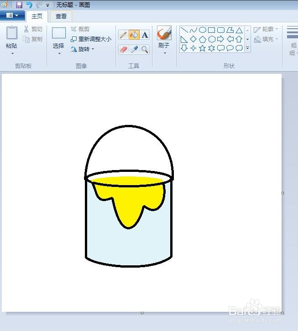Select the Text tool
The width and height of the screenshot is (298, 331).
(145, 35)
